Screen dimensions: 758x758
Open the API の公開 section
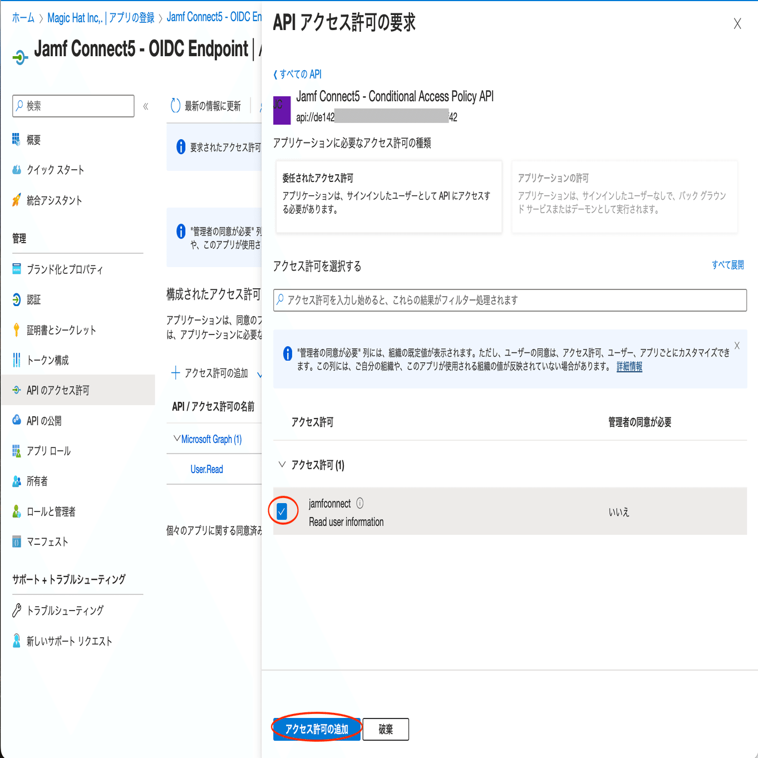coord(42,420)
